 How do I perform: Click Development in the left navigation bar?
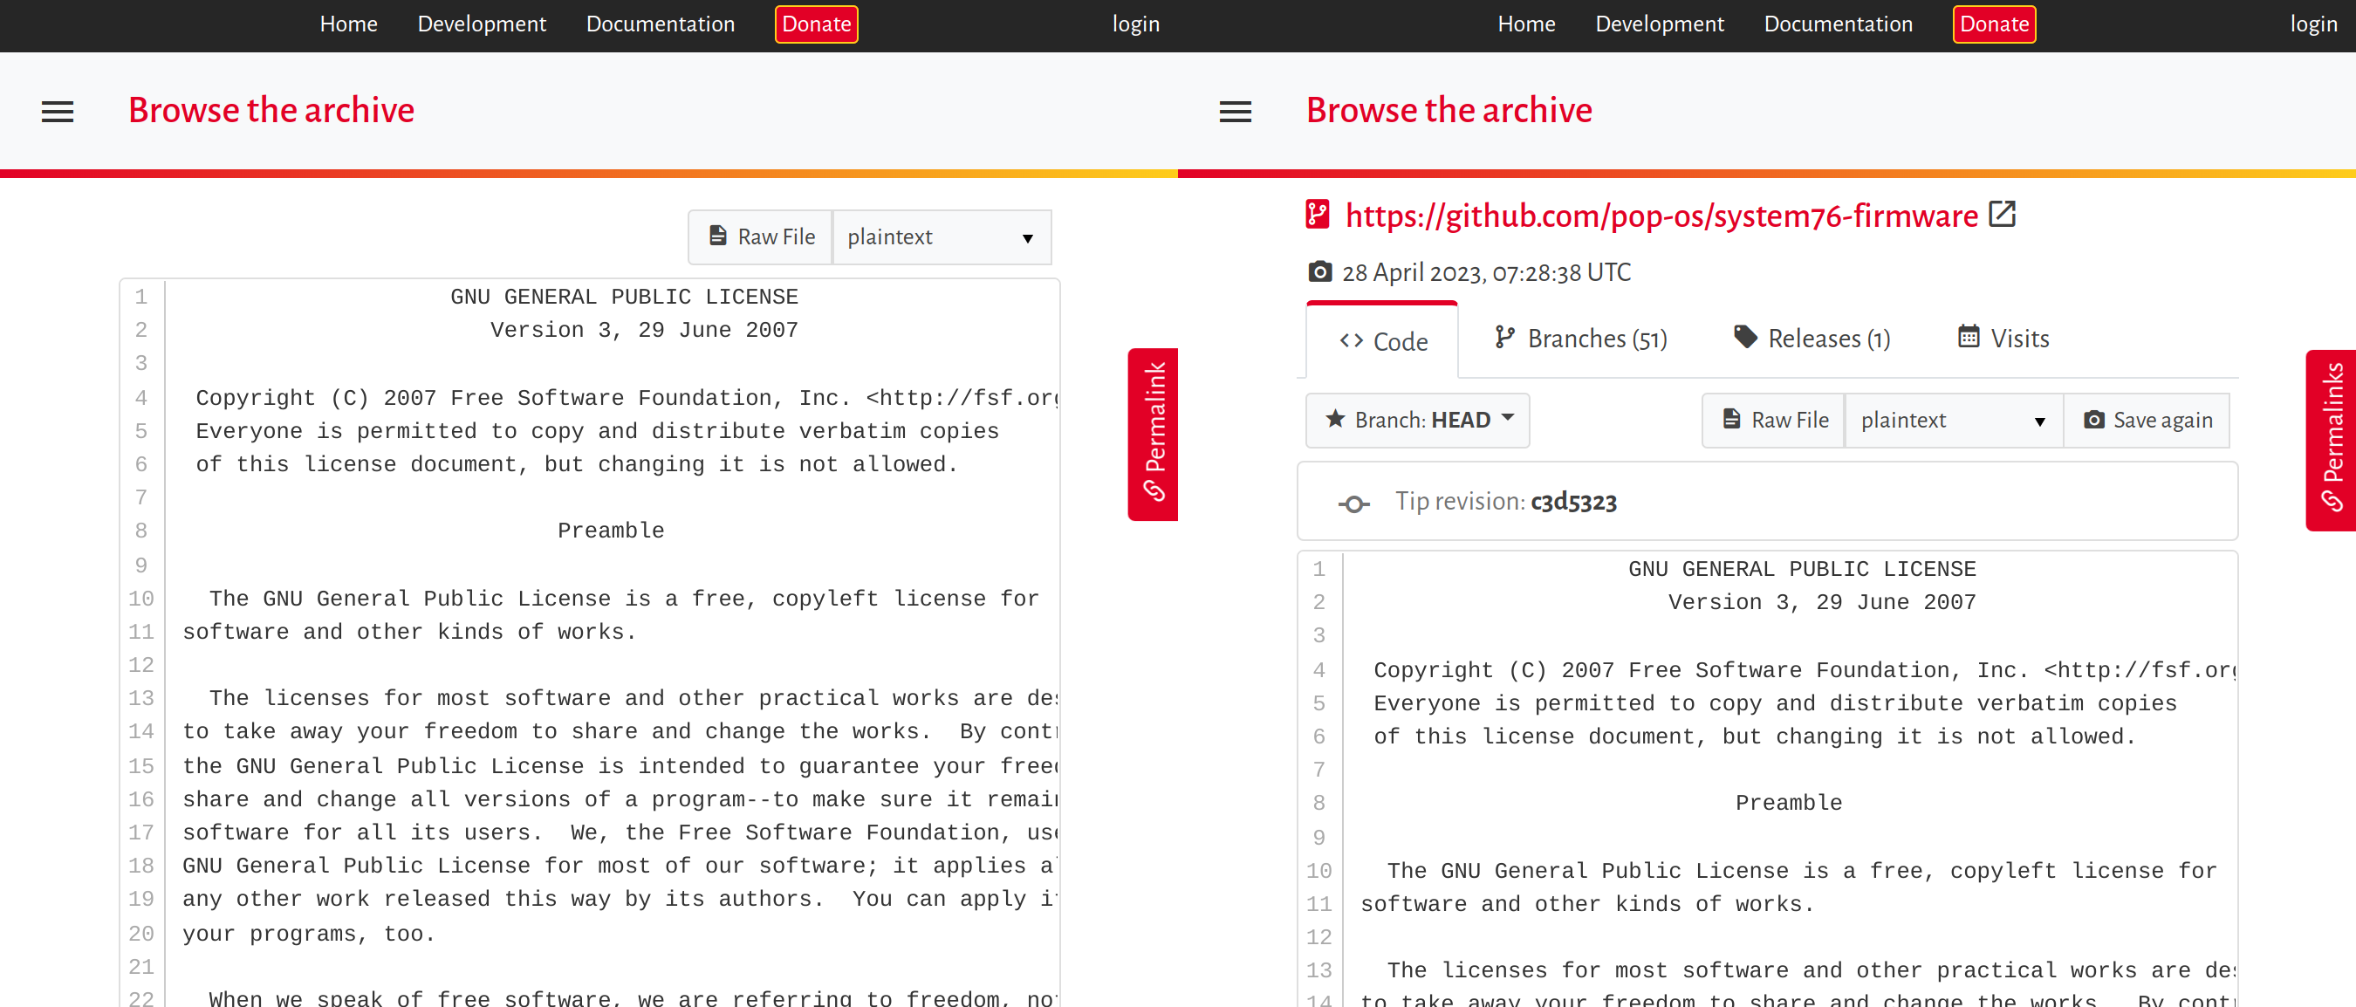point(481,24)
